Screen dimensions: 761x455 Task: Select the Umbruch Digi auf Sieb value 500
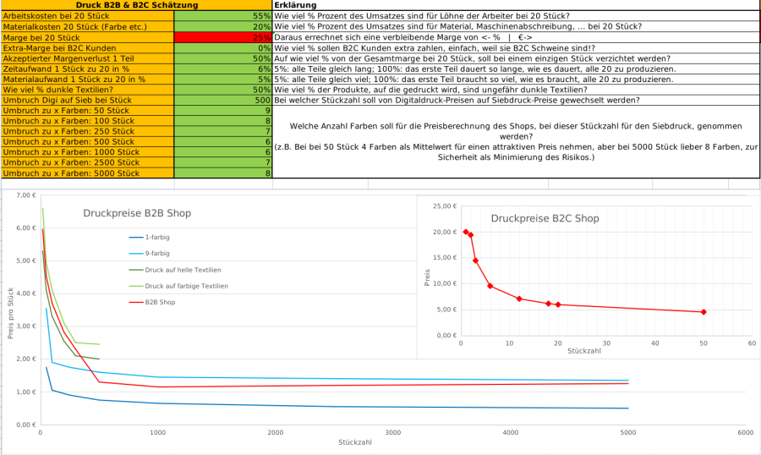point(222,100)
